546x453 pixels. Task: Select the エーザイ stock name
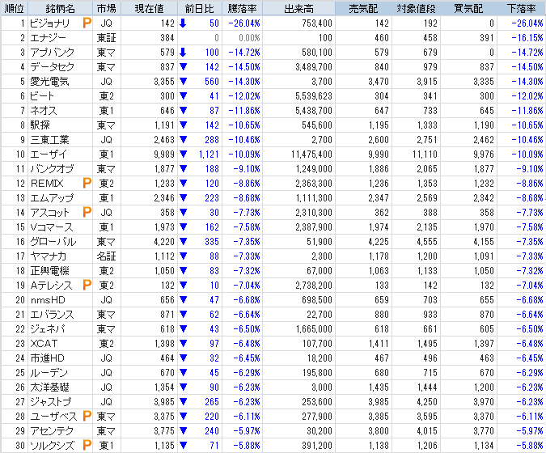pyautogui.click(x=48, y=154)
